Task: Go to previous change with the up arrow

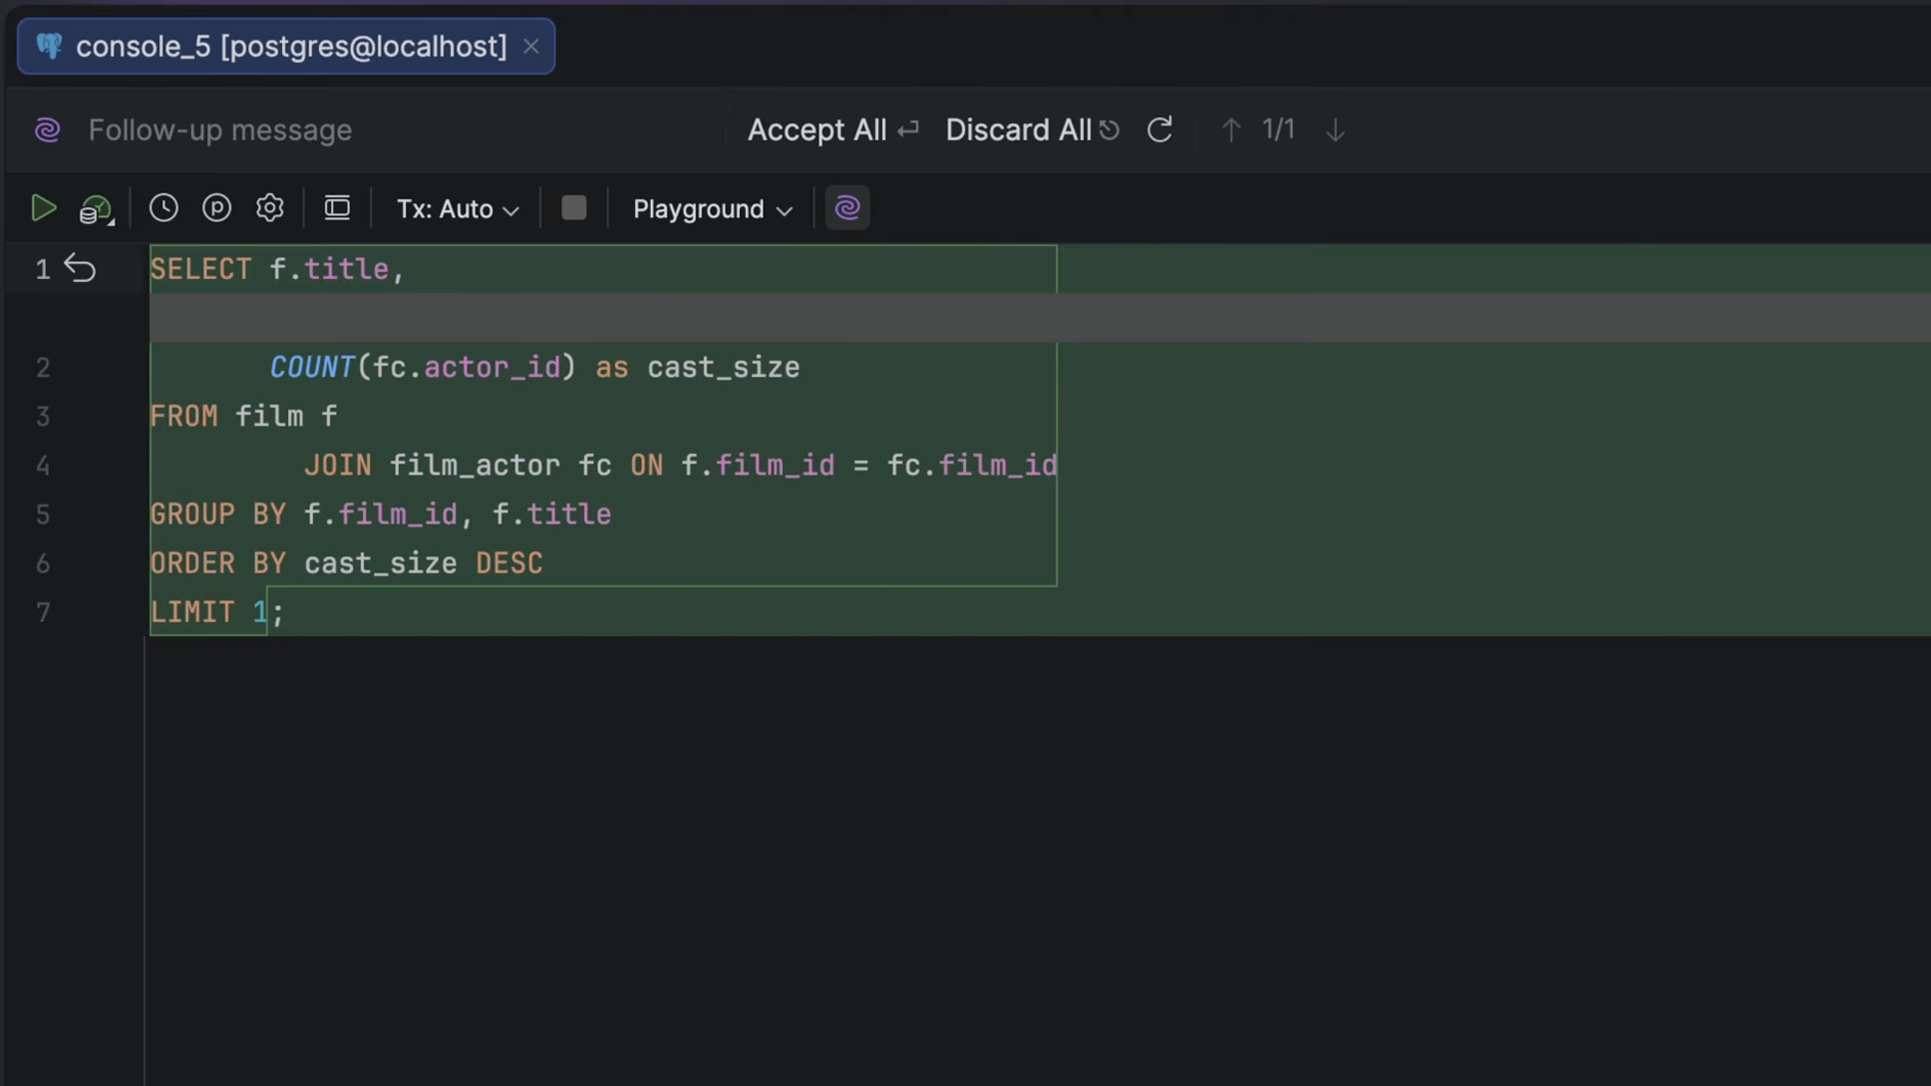Action: click(1230, 130)
